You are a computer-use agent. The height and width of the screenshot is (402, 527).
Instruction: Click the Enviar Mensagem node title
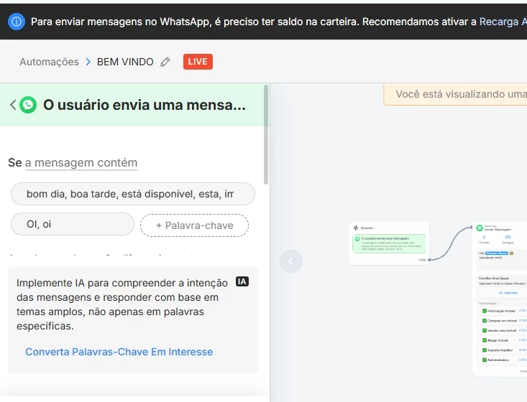click(x=498, y=230)
